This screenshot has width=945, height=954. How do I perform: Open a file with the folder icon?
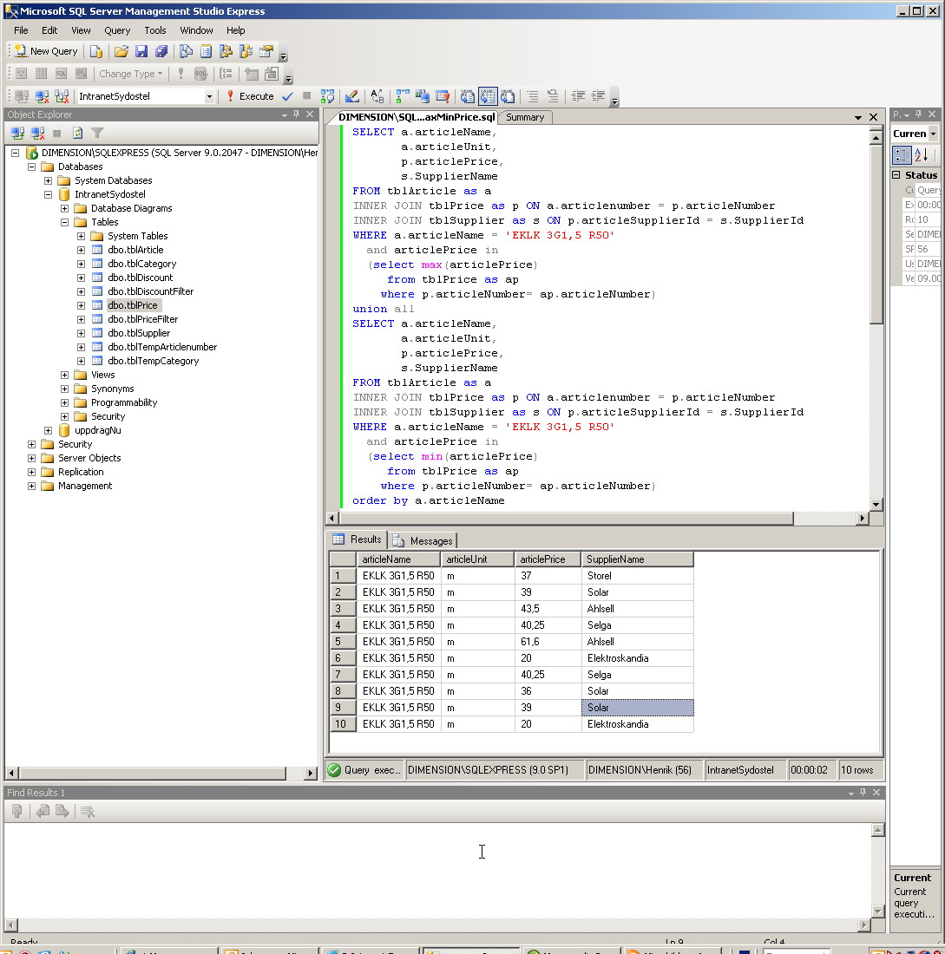[121, 52]
